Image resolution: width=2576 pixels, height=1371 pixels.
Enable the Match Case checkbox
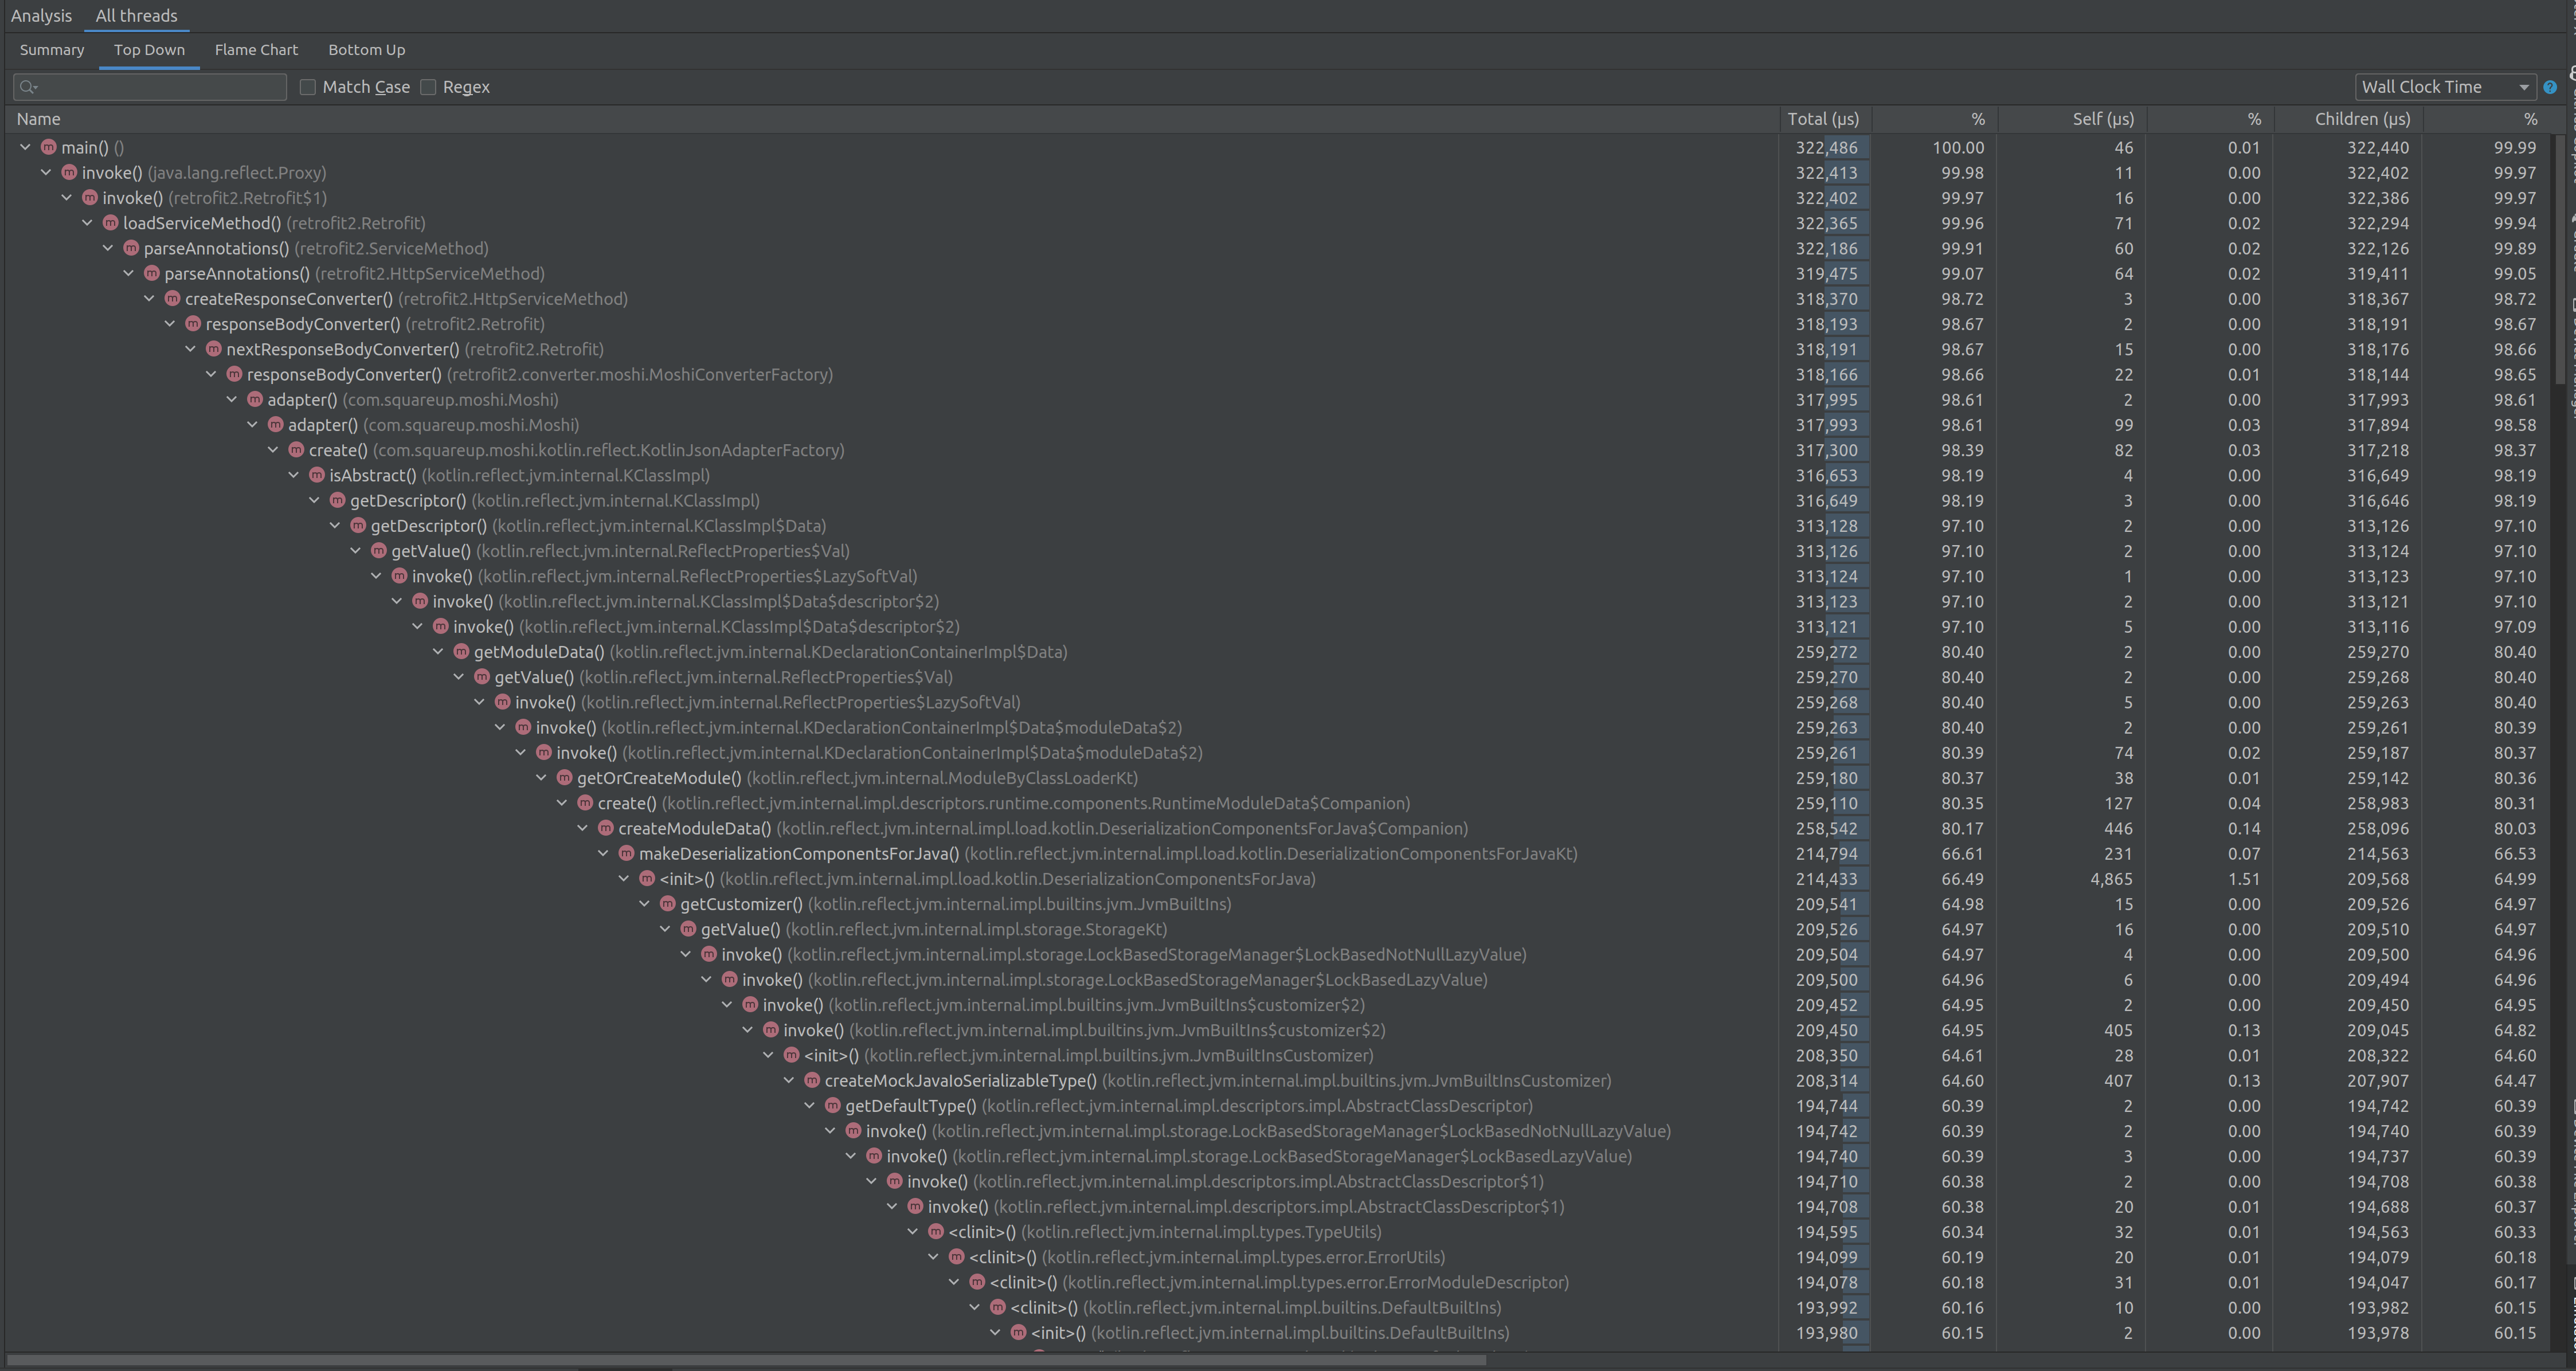pos(308,87)
